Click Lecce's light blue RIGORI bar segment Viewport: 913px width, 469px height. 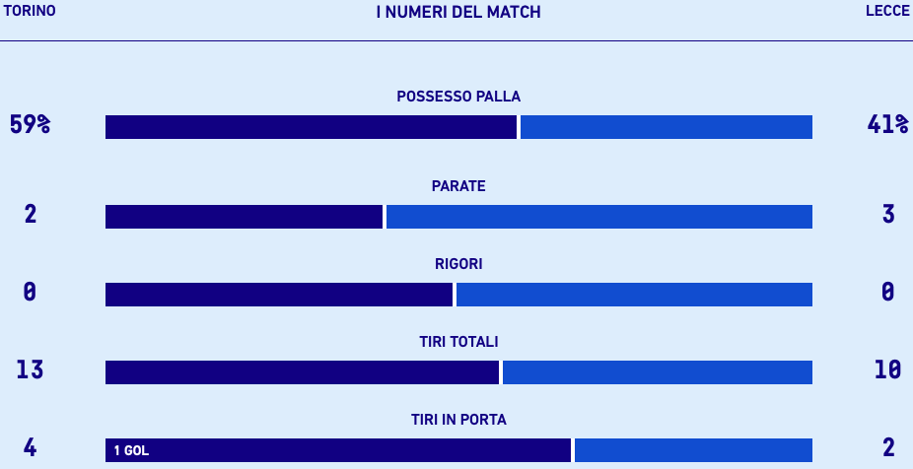634,295
